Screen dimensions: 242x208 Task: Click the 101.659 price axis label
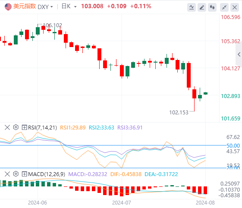[231, 118]
